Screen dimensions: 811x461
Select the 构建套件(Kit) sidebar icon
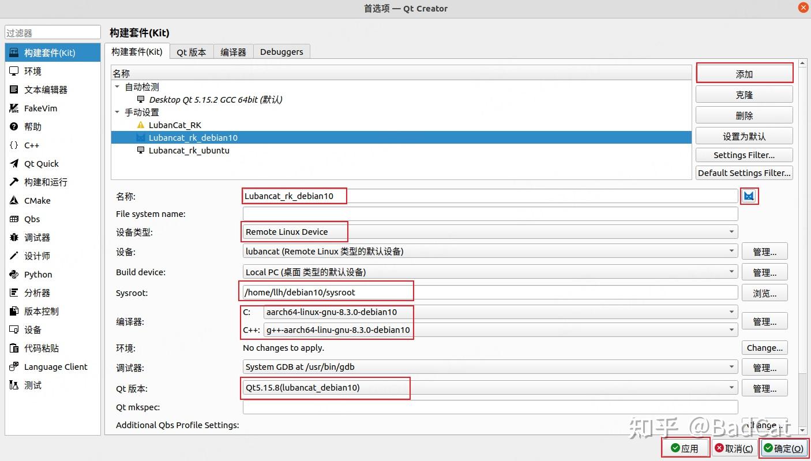tap(14, 53)
